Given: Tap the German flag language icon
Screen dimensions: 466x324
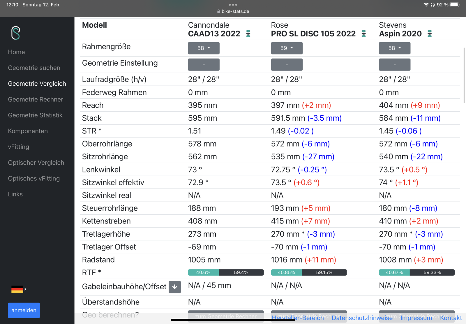Looking at the screenshot, I should click(17, 289).
